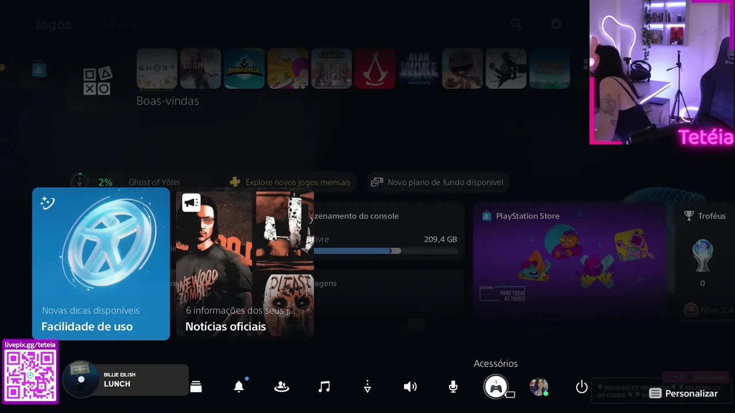The height and width of the screenshot is (413, 735).
Task: Click the megaphone icon on Notícias card
Action: (191, 202)
